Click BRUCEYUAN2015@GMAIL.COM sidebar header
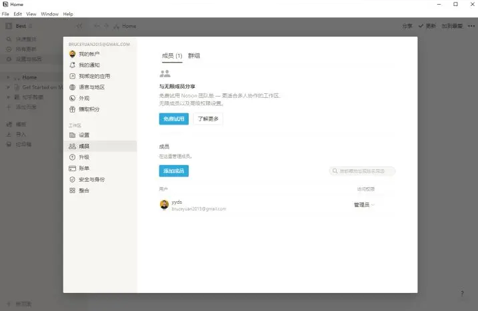Screen dimensions: 478x311 (99, 44)
